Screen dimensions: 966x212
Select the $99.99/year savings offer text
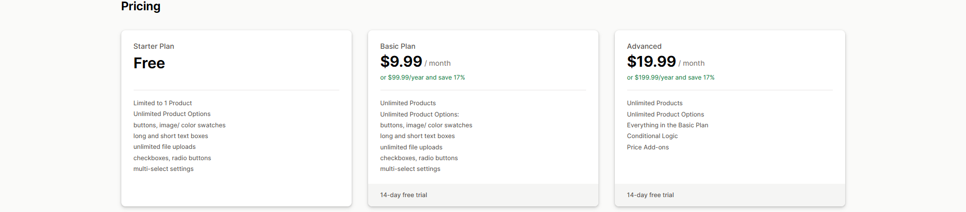tap(422, 78)
